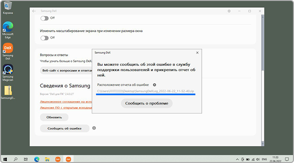Click scrollbar down arrow in DeX window
Screen dimensions: 294x163
pyautogui.click(x=263, y=144)
